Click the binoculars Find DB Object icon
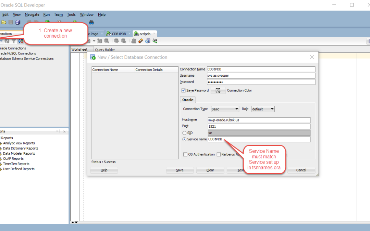This screenshot has height=231, width=370. pyautogui.click(x=91, y=22)
